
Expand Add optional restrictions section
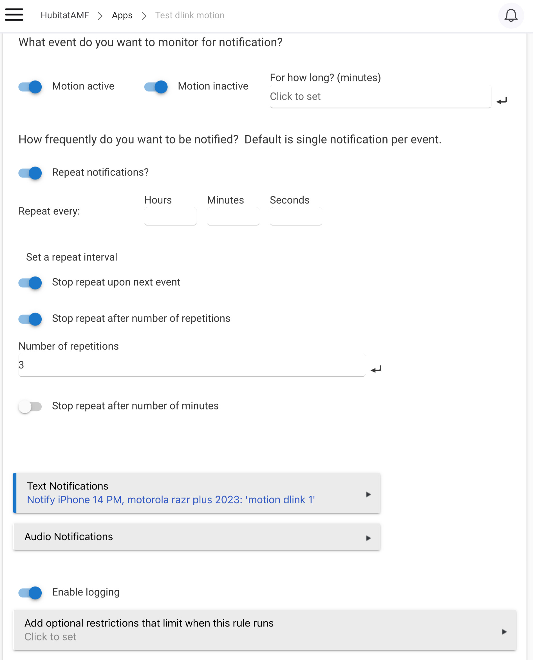click(265, 630)
